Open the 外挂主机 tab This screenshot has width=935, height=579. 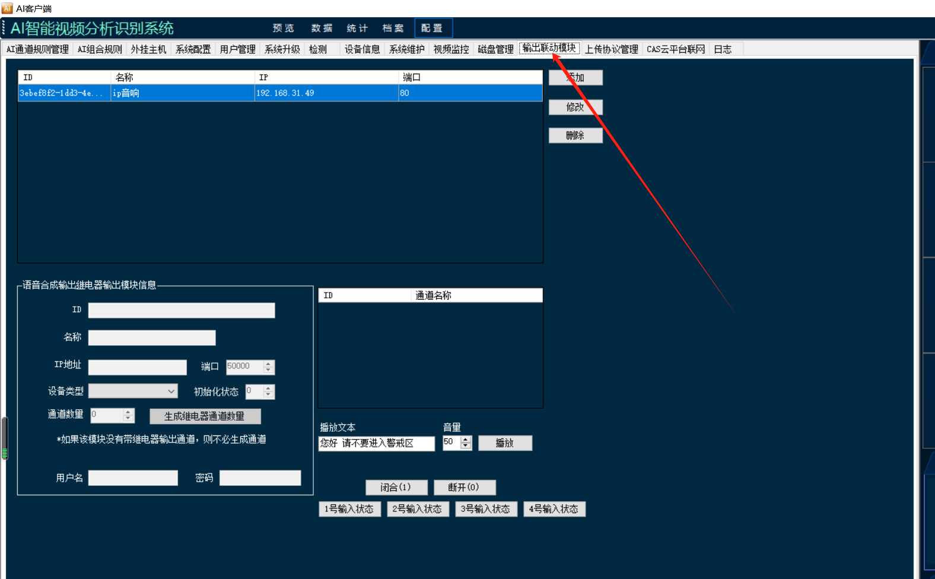coord(148,49)
